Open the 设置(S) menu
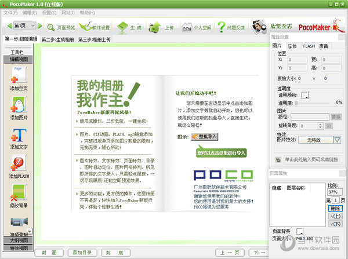Image resolution: width=348 pixels, height=259 pixels. (49, 13)
